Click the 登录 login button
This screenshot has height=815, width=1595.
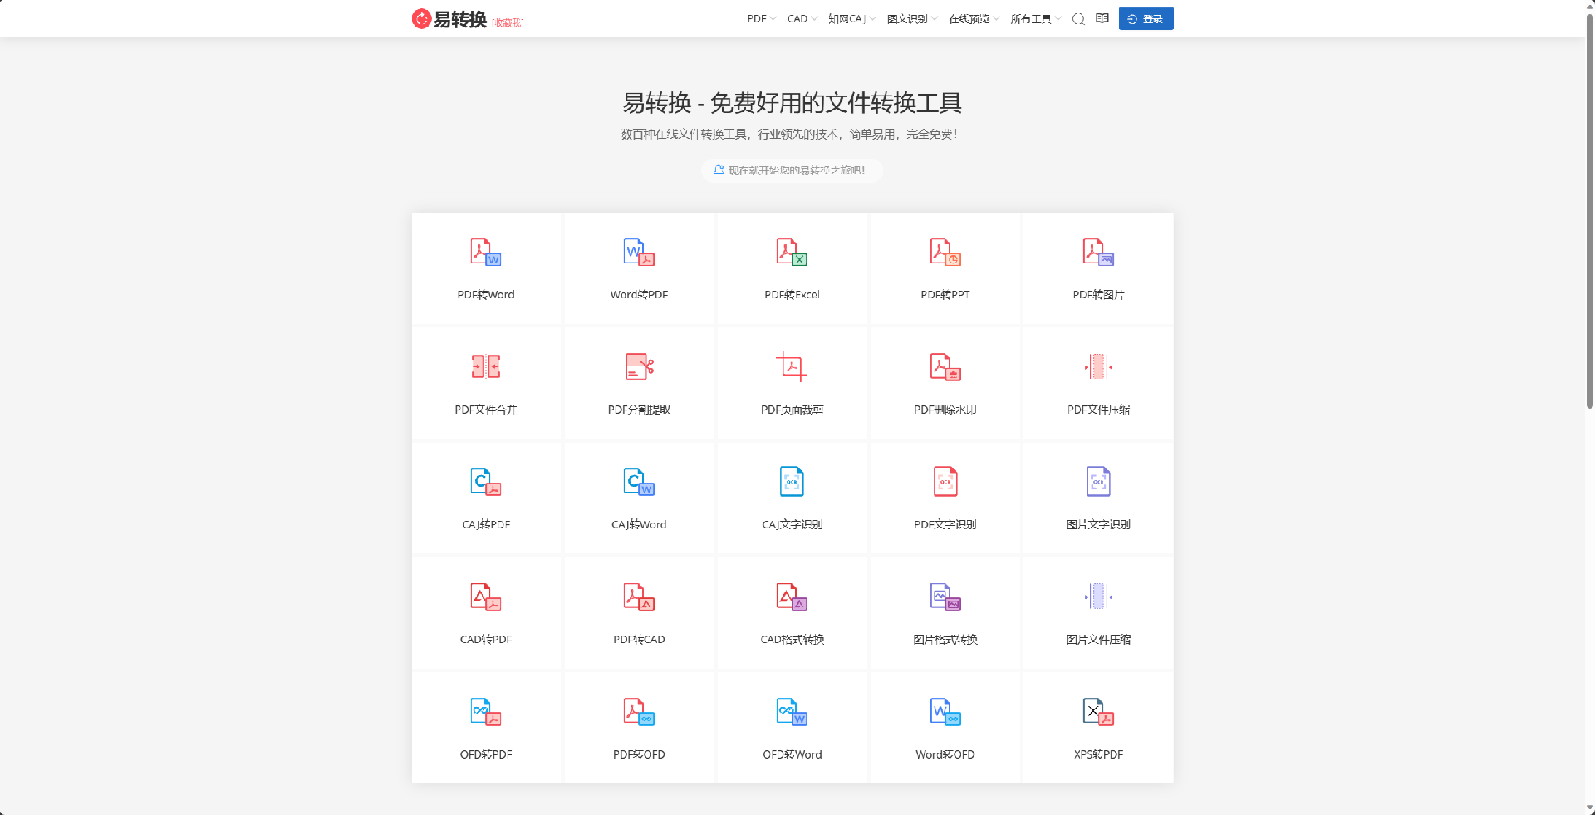click(x=1146, y=18)
